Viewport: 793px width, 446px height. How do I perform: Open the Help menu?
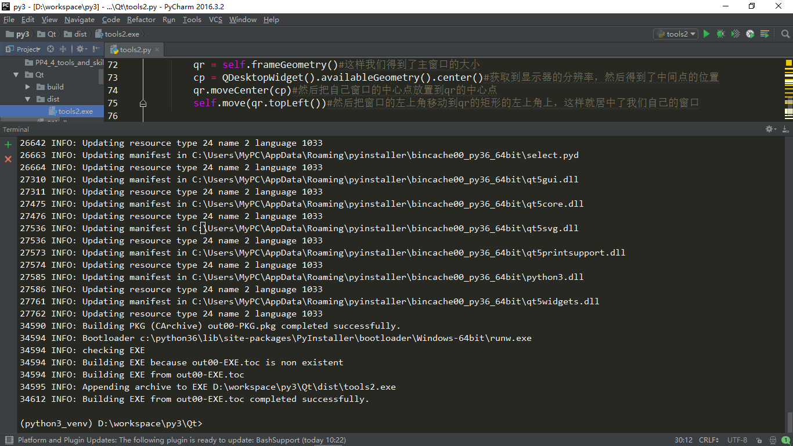click(x=271, y=20)
